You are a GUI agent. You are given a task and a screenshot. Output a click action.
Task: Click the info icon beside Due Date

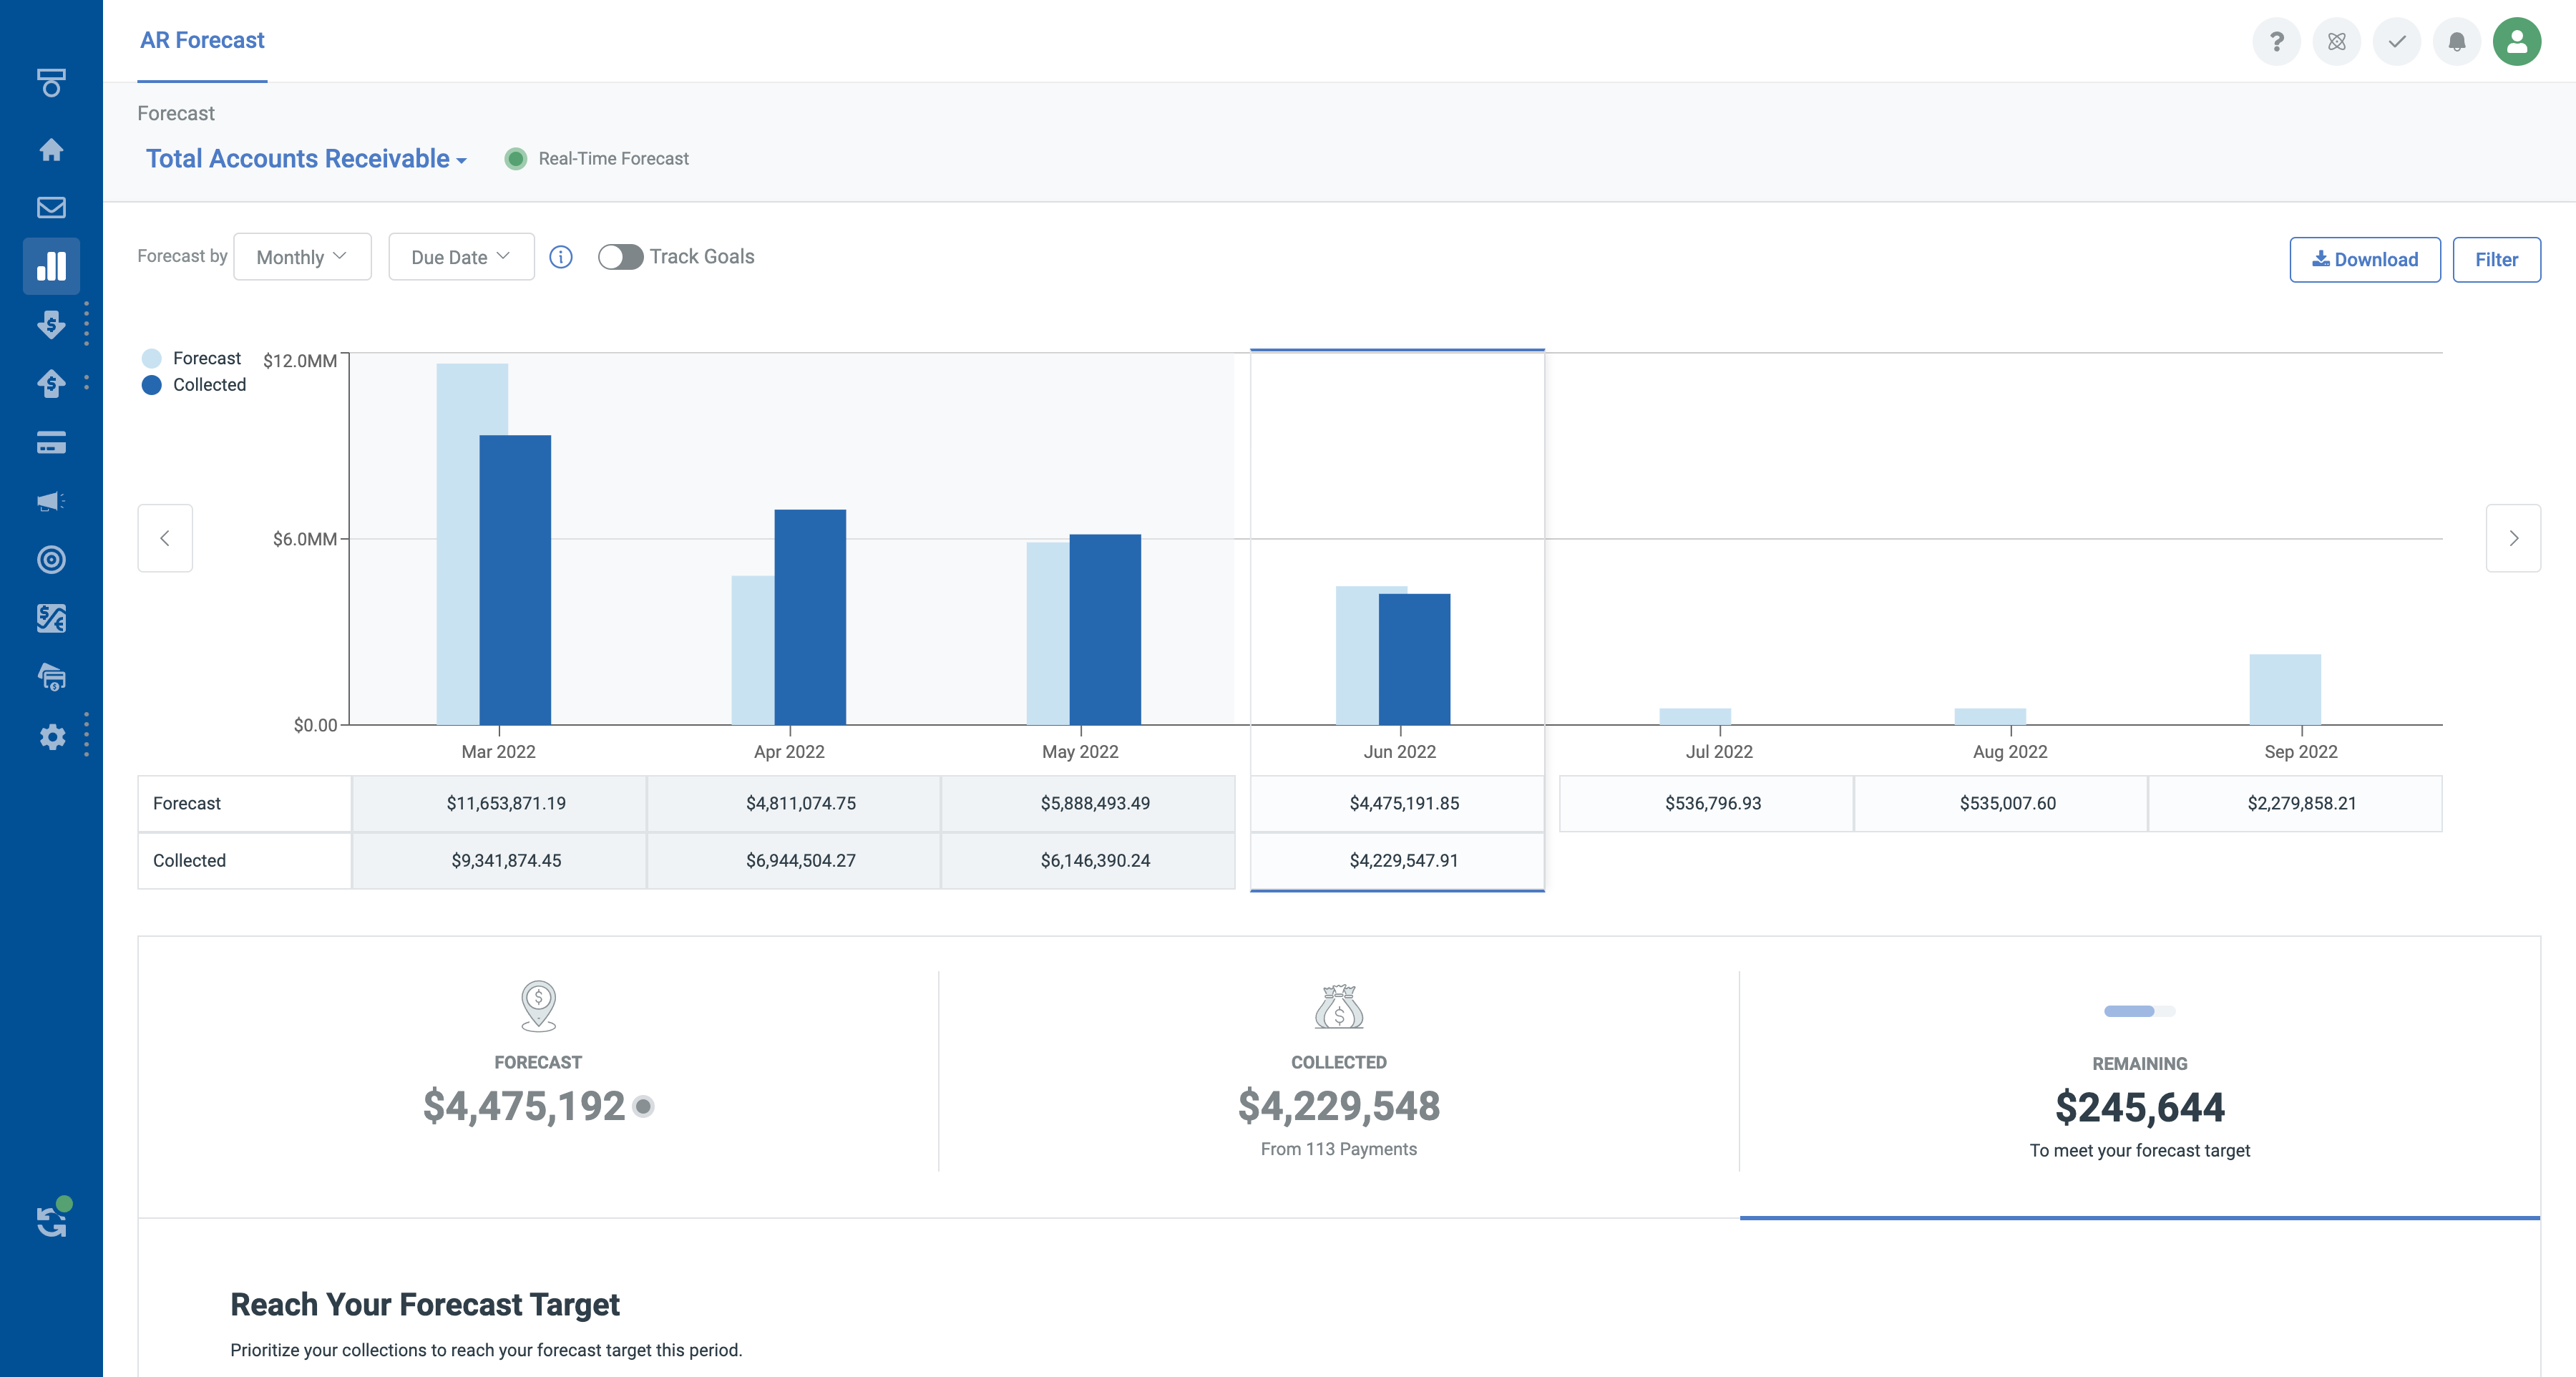pyautogui.click(x=561, y=257)
